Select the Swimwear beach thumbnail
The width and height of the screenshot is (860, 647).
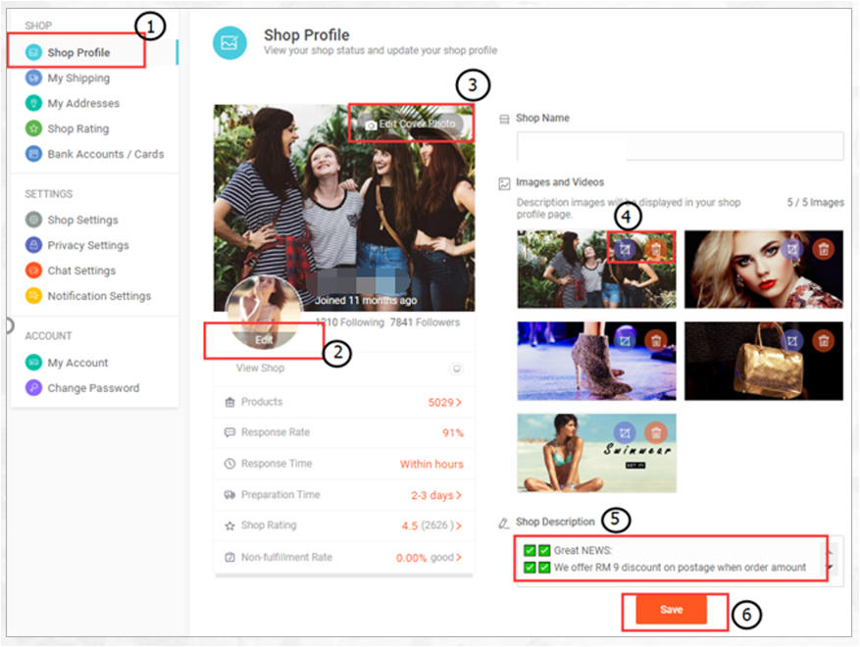pos(596,453)
